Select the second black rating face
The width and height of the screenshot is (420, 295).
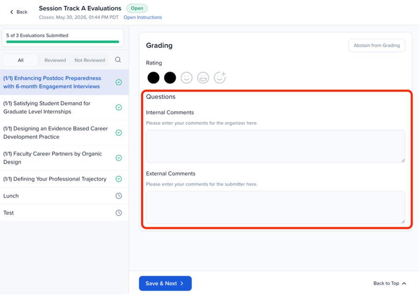(x=170, y=78)
